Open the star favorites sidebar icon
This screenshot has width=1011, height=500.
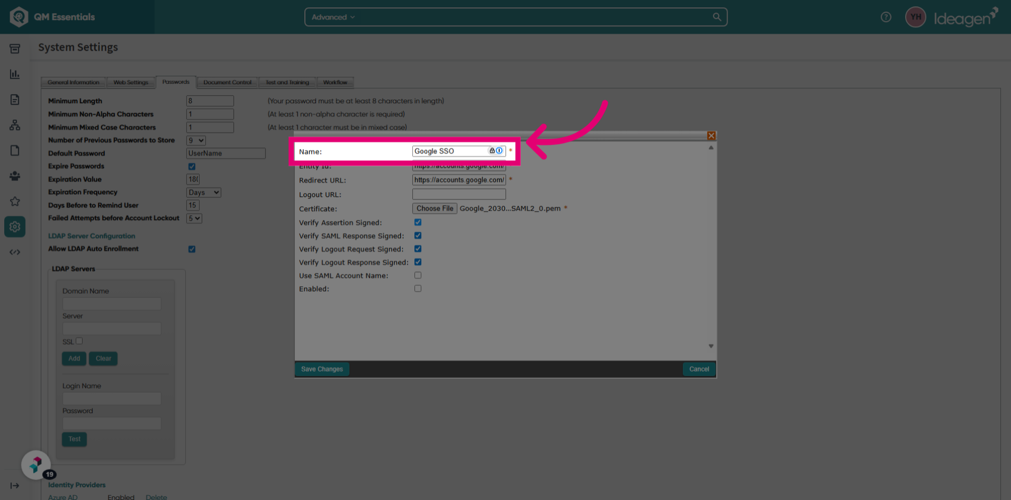[x=15, y=201]
